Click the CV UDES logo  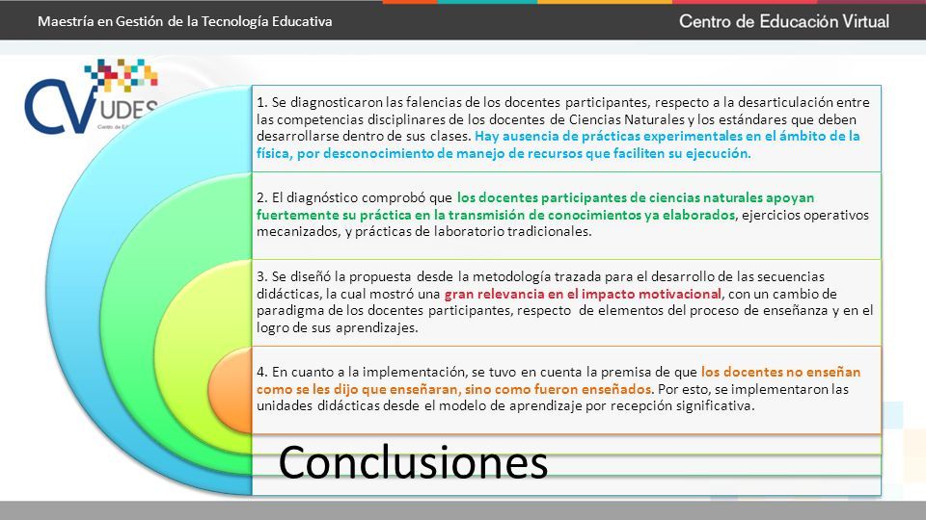91,96
